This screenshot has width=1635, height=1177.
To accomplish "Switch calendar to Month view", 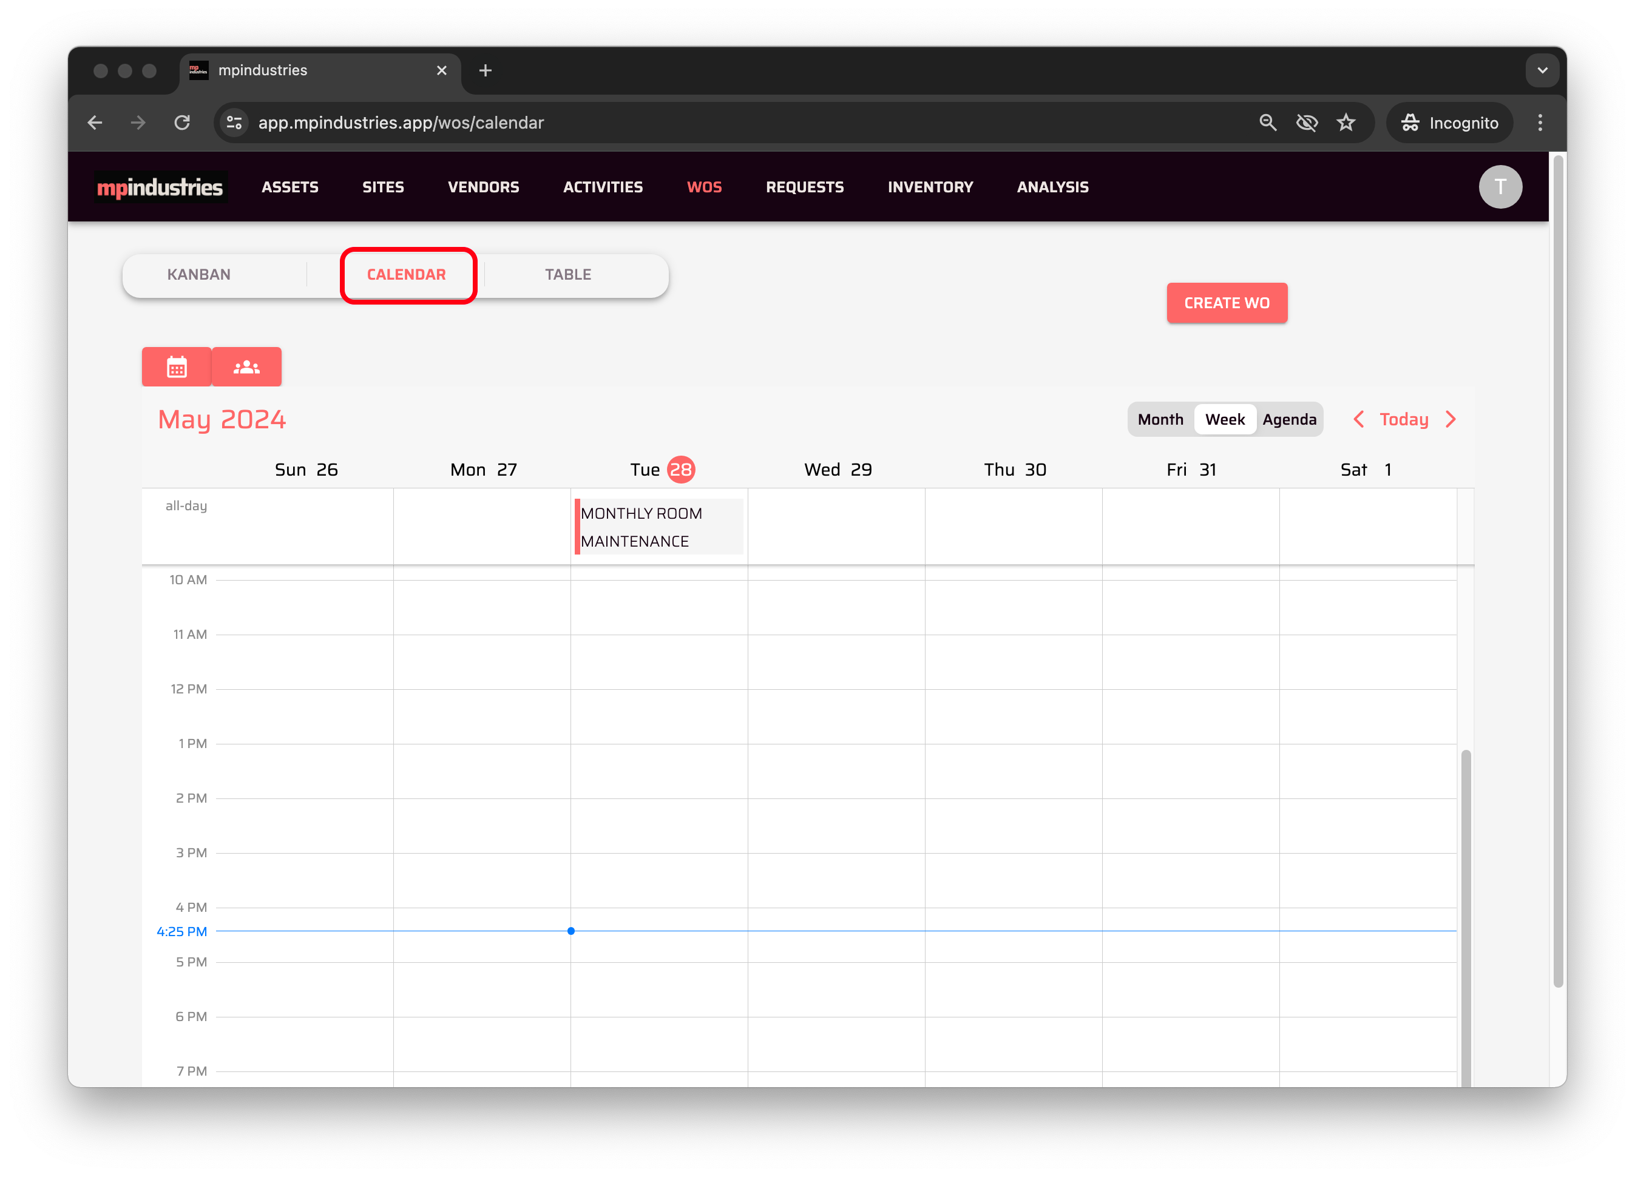I will pos(1160,419).
